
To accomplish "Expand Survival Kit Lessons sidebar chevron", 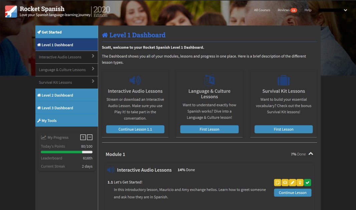I will pyautogui.click(x=93, y=81).
